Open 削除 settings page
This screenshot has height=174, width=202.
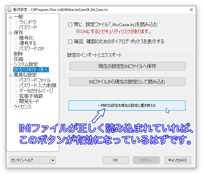pos(19,54)
